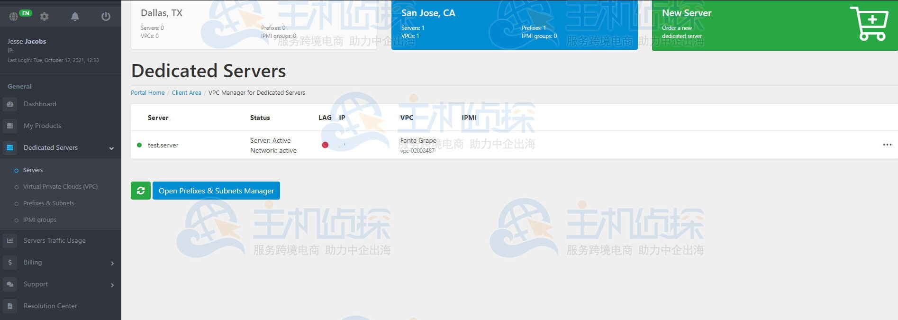The width and height of the screenshot is (898, 320).
Task: Click the power logout icon
Action: click(x=106, y=17)
